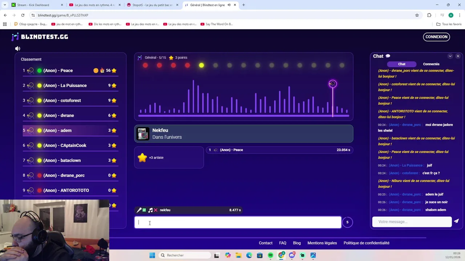This screenshot has height=261, width=465.
Task: Select (Anon) - ANTOROTOTO ranking row
Action: pyautogui.click(x=70, y=190)
